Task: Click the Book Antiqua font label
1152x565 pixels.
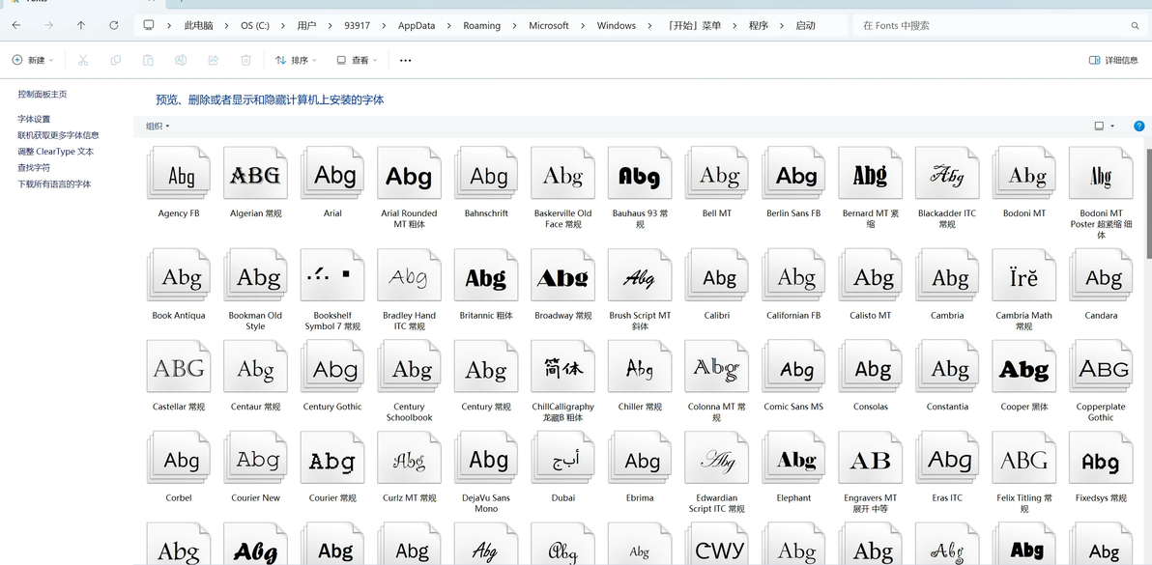Action: pos(179,316)
